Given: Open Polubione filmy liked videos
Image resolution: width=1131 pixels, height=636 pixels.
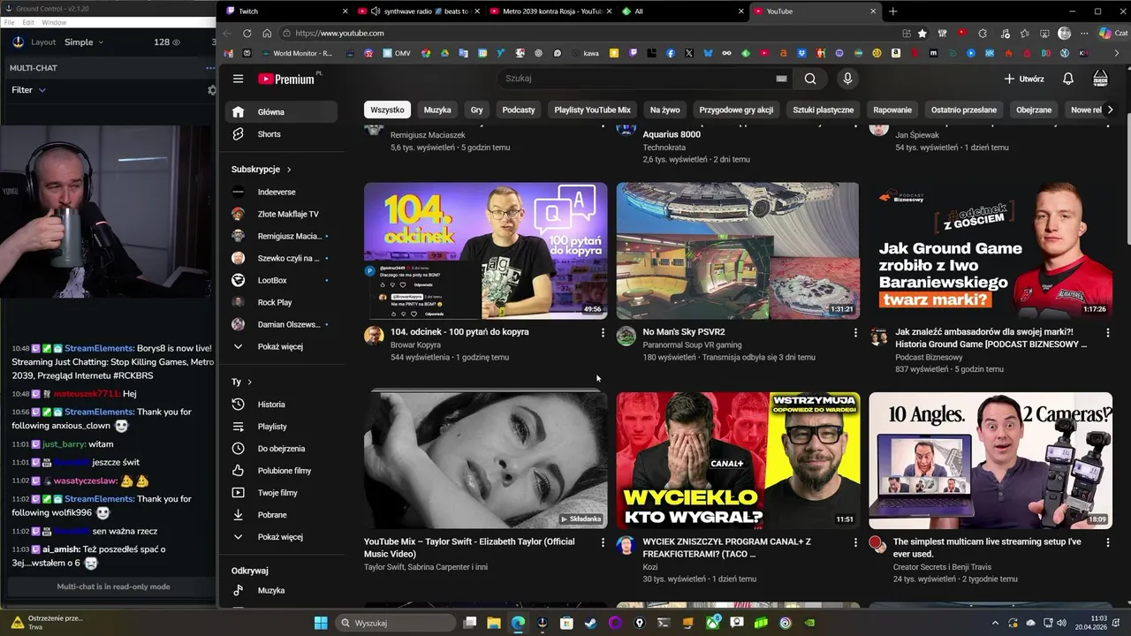Looking at the screenshot, I should tap(280, 471).
